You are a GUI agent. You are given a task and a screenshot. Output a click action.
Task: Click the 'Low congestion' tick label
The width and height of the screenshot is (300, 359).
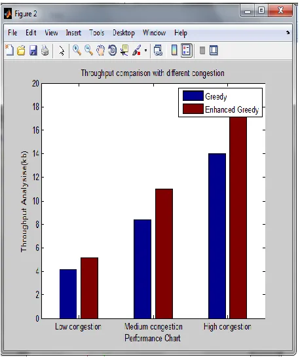click(x=78, y=327)
